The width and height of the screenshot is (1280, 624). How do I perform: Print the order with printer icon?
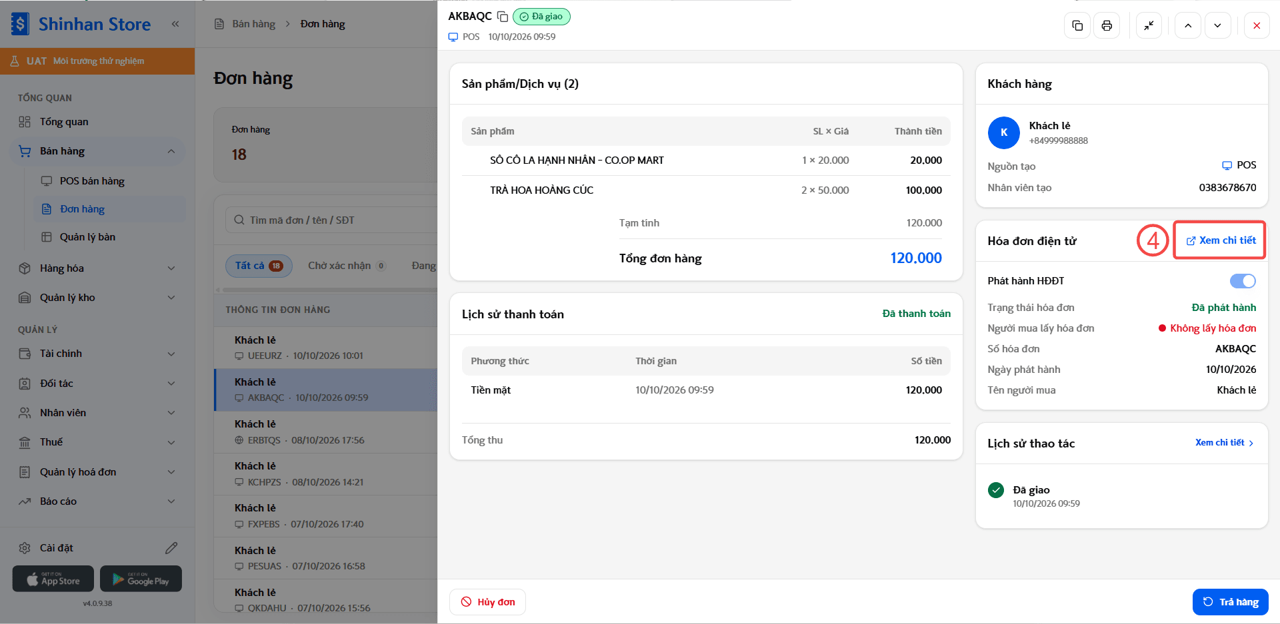(x=1107, y=26)
